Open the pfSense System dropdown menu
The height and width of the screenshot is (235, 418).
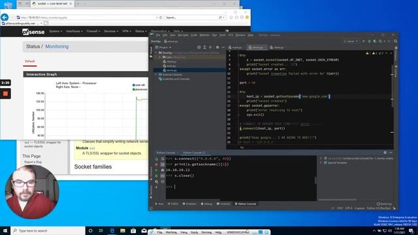[56, 31]
